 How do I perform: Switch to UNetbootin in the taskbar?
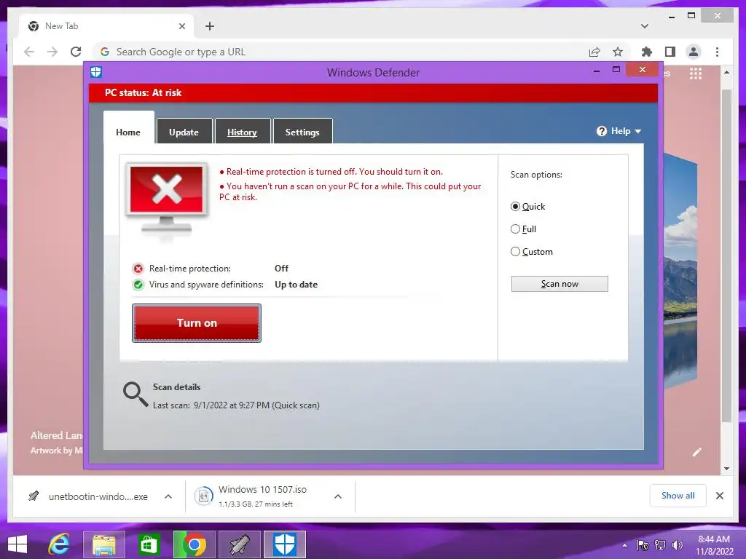[239, 544]
